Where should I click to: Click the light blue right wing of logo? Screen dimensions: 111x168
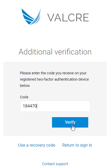click(36, 17)
